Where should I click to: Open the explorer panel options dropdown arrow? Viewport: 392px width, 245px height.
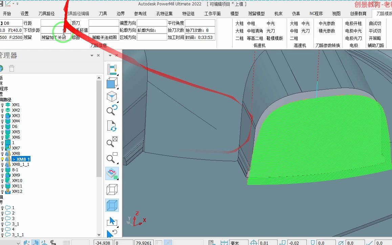point(92,55)
